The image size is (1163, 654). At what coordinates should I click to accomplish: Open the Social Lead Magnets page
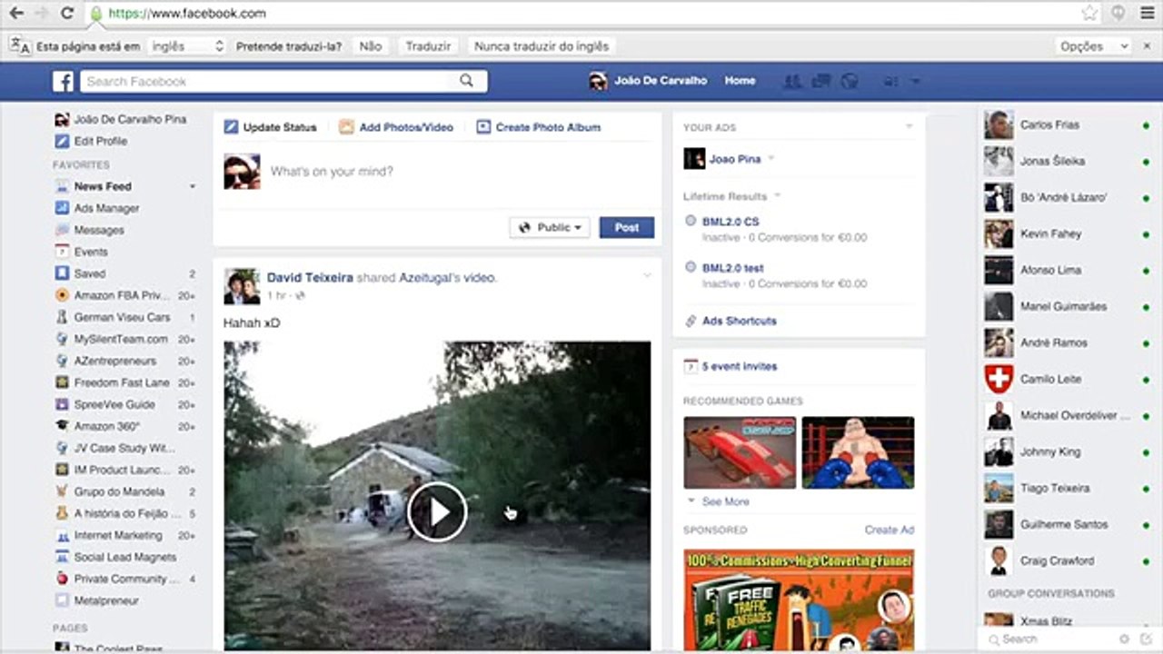tap(125, 557)
